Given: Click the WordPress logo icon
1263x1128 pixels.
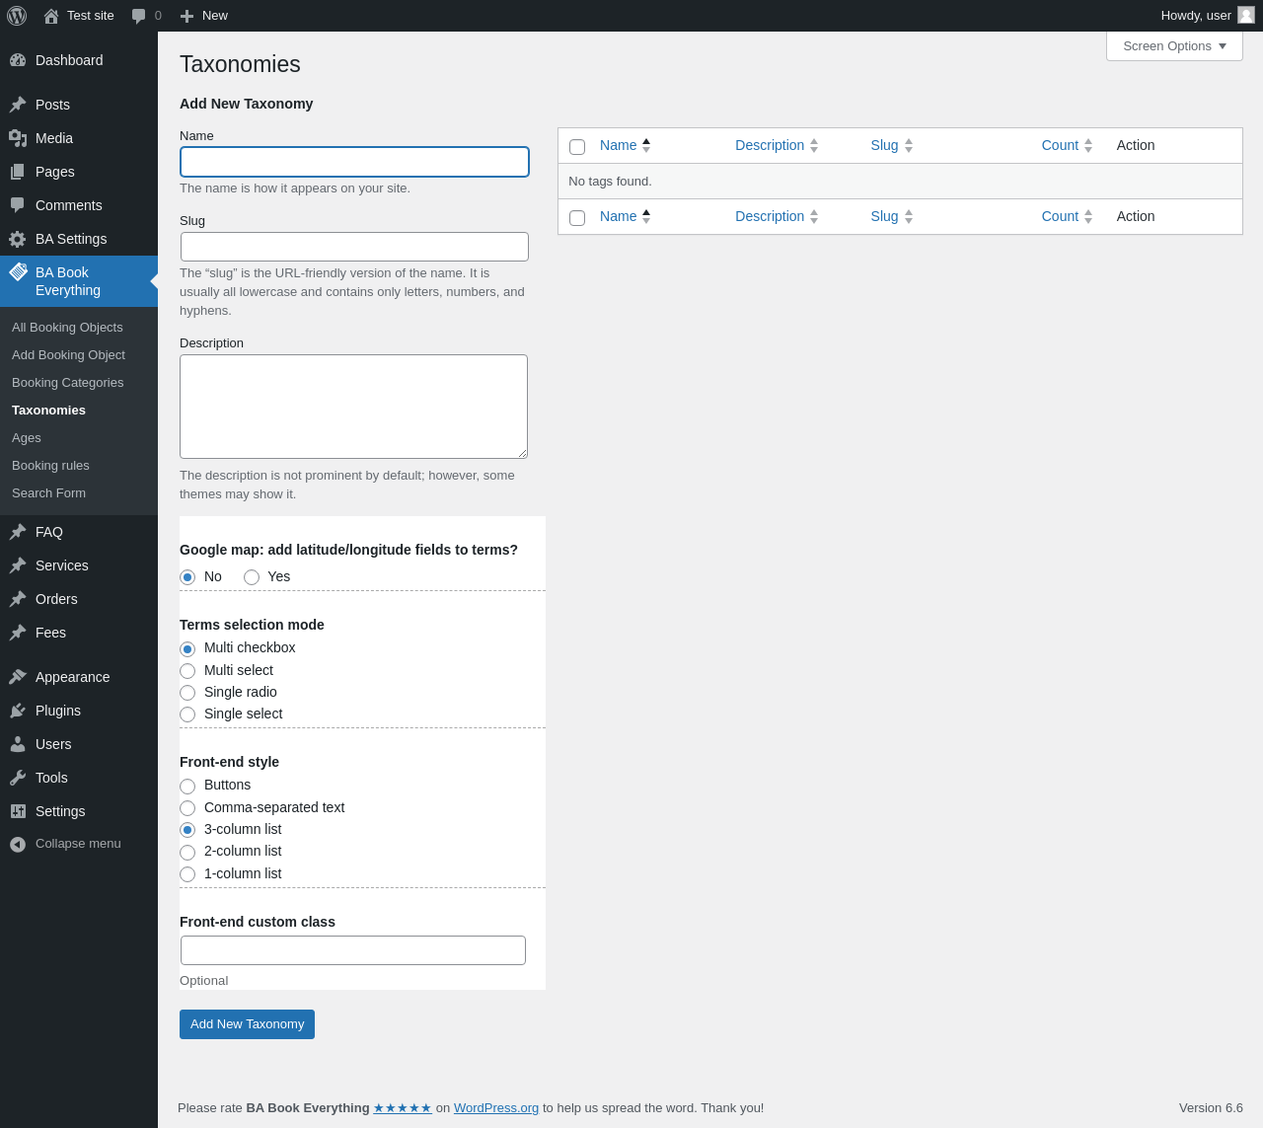Looking at the screenshot, I should click(x=17, y=16).
